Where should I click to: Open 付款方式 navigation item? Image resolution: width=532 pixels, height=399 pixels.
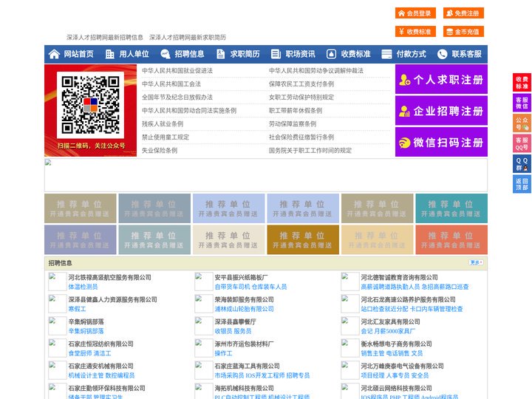pos(412,54)
